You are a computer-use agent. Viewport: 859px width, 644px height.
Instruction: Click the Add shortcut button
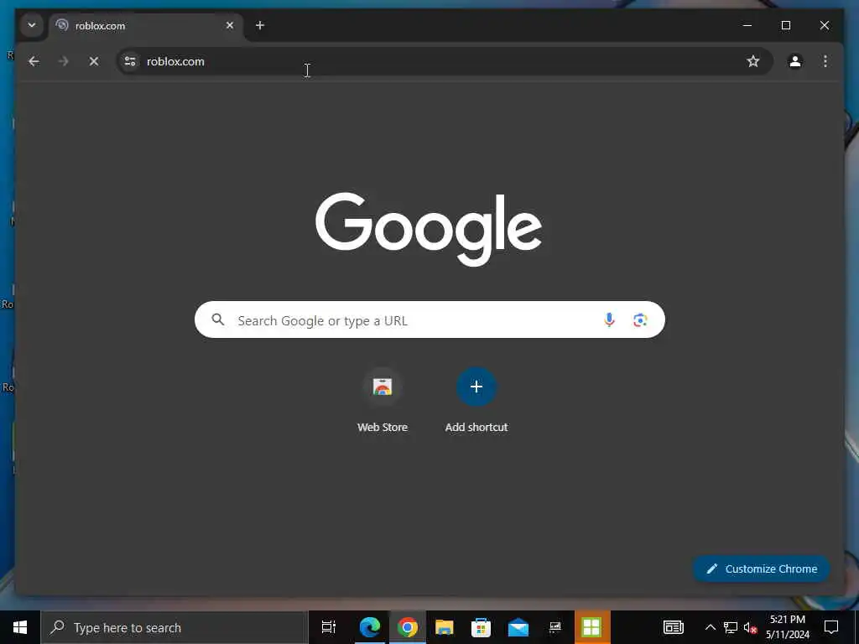point(476,402)
